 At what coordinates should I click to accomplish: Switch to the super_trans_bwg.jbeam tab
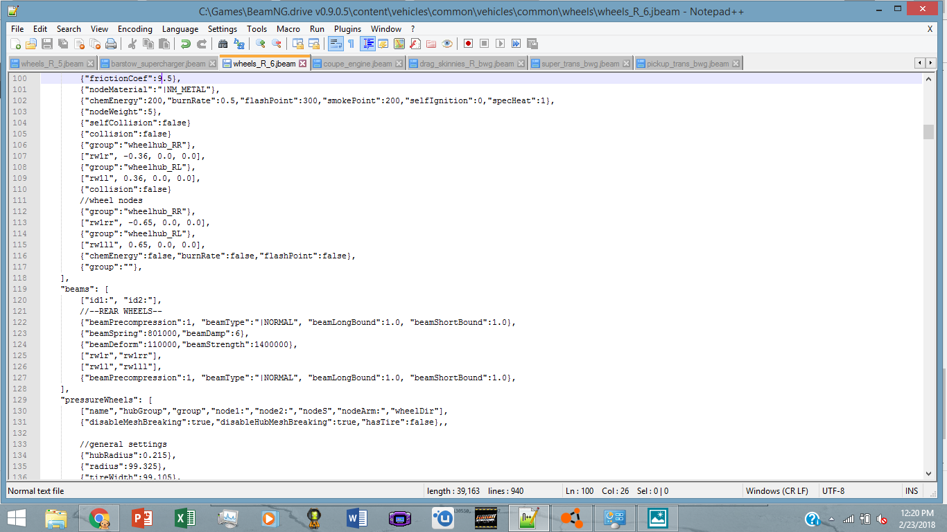581,64
